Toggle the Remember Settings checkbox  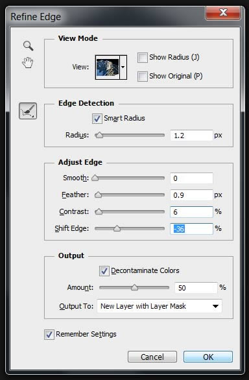pyautogui.click(x=49, y=335)
